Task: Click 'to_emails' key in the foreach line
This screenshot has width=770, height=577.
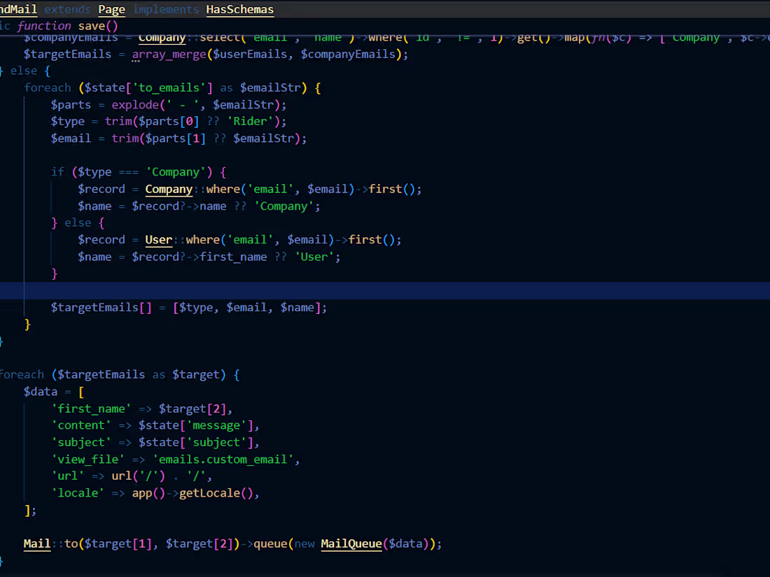Action: [169, 88]
